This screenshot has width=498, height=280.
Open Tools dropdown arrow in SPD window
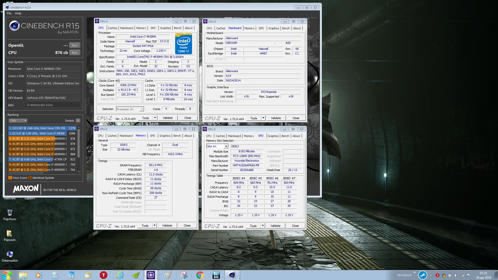click(x=263, y=226)
